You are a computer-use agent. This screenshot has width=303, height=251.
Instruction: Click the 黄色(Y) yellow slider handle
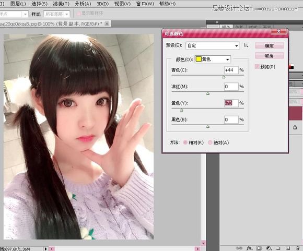click(x=181, y=110)
